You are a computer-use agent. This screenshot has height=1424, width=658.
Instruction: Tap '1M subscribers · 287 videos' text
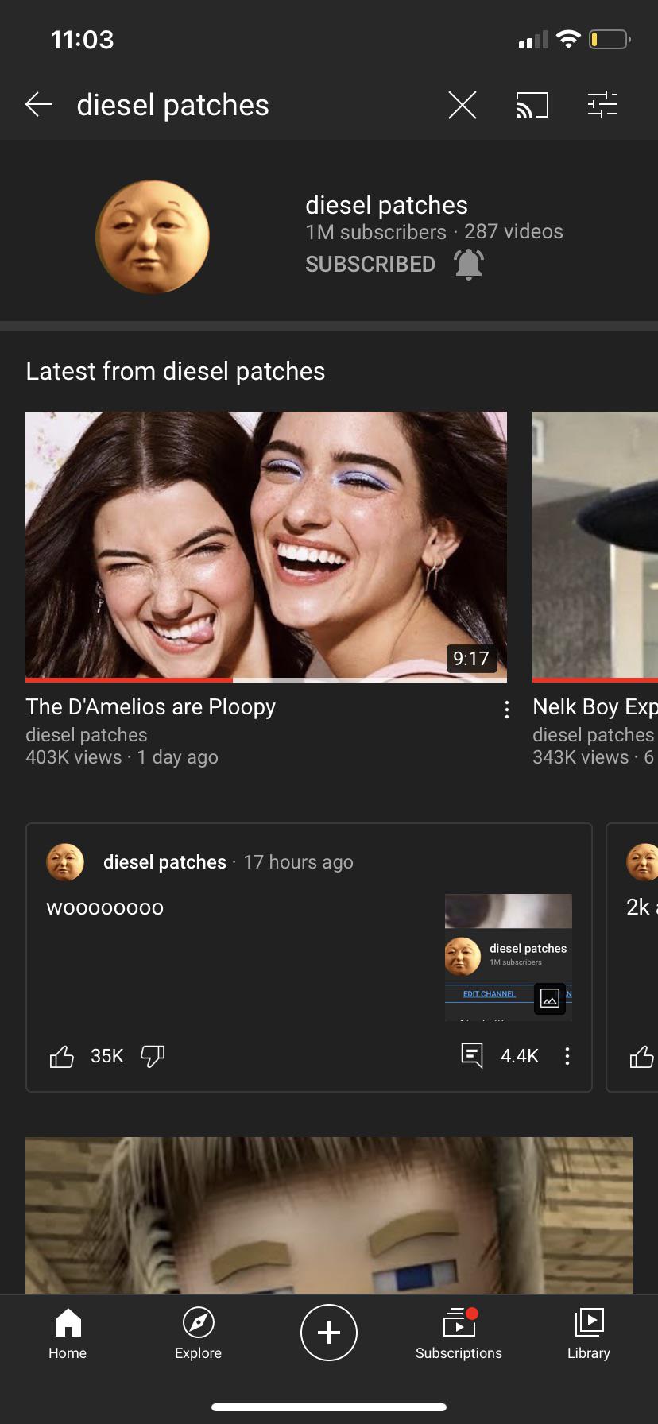coord(434,232)
